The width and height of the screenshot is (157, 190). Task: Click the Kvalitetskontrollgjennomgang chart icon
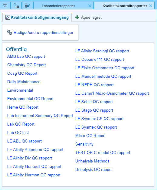(8, 18)
